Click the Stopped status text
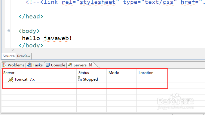 coord(90,79)
